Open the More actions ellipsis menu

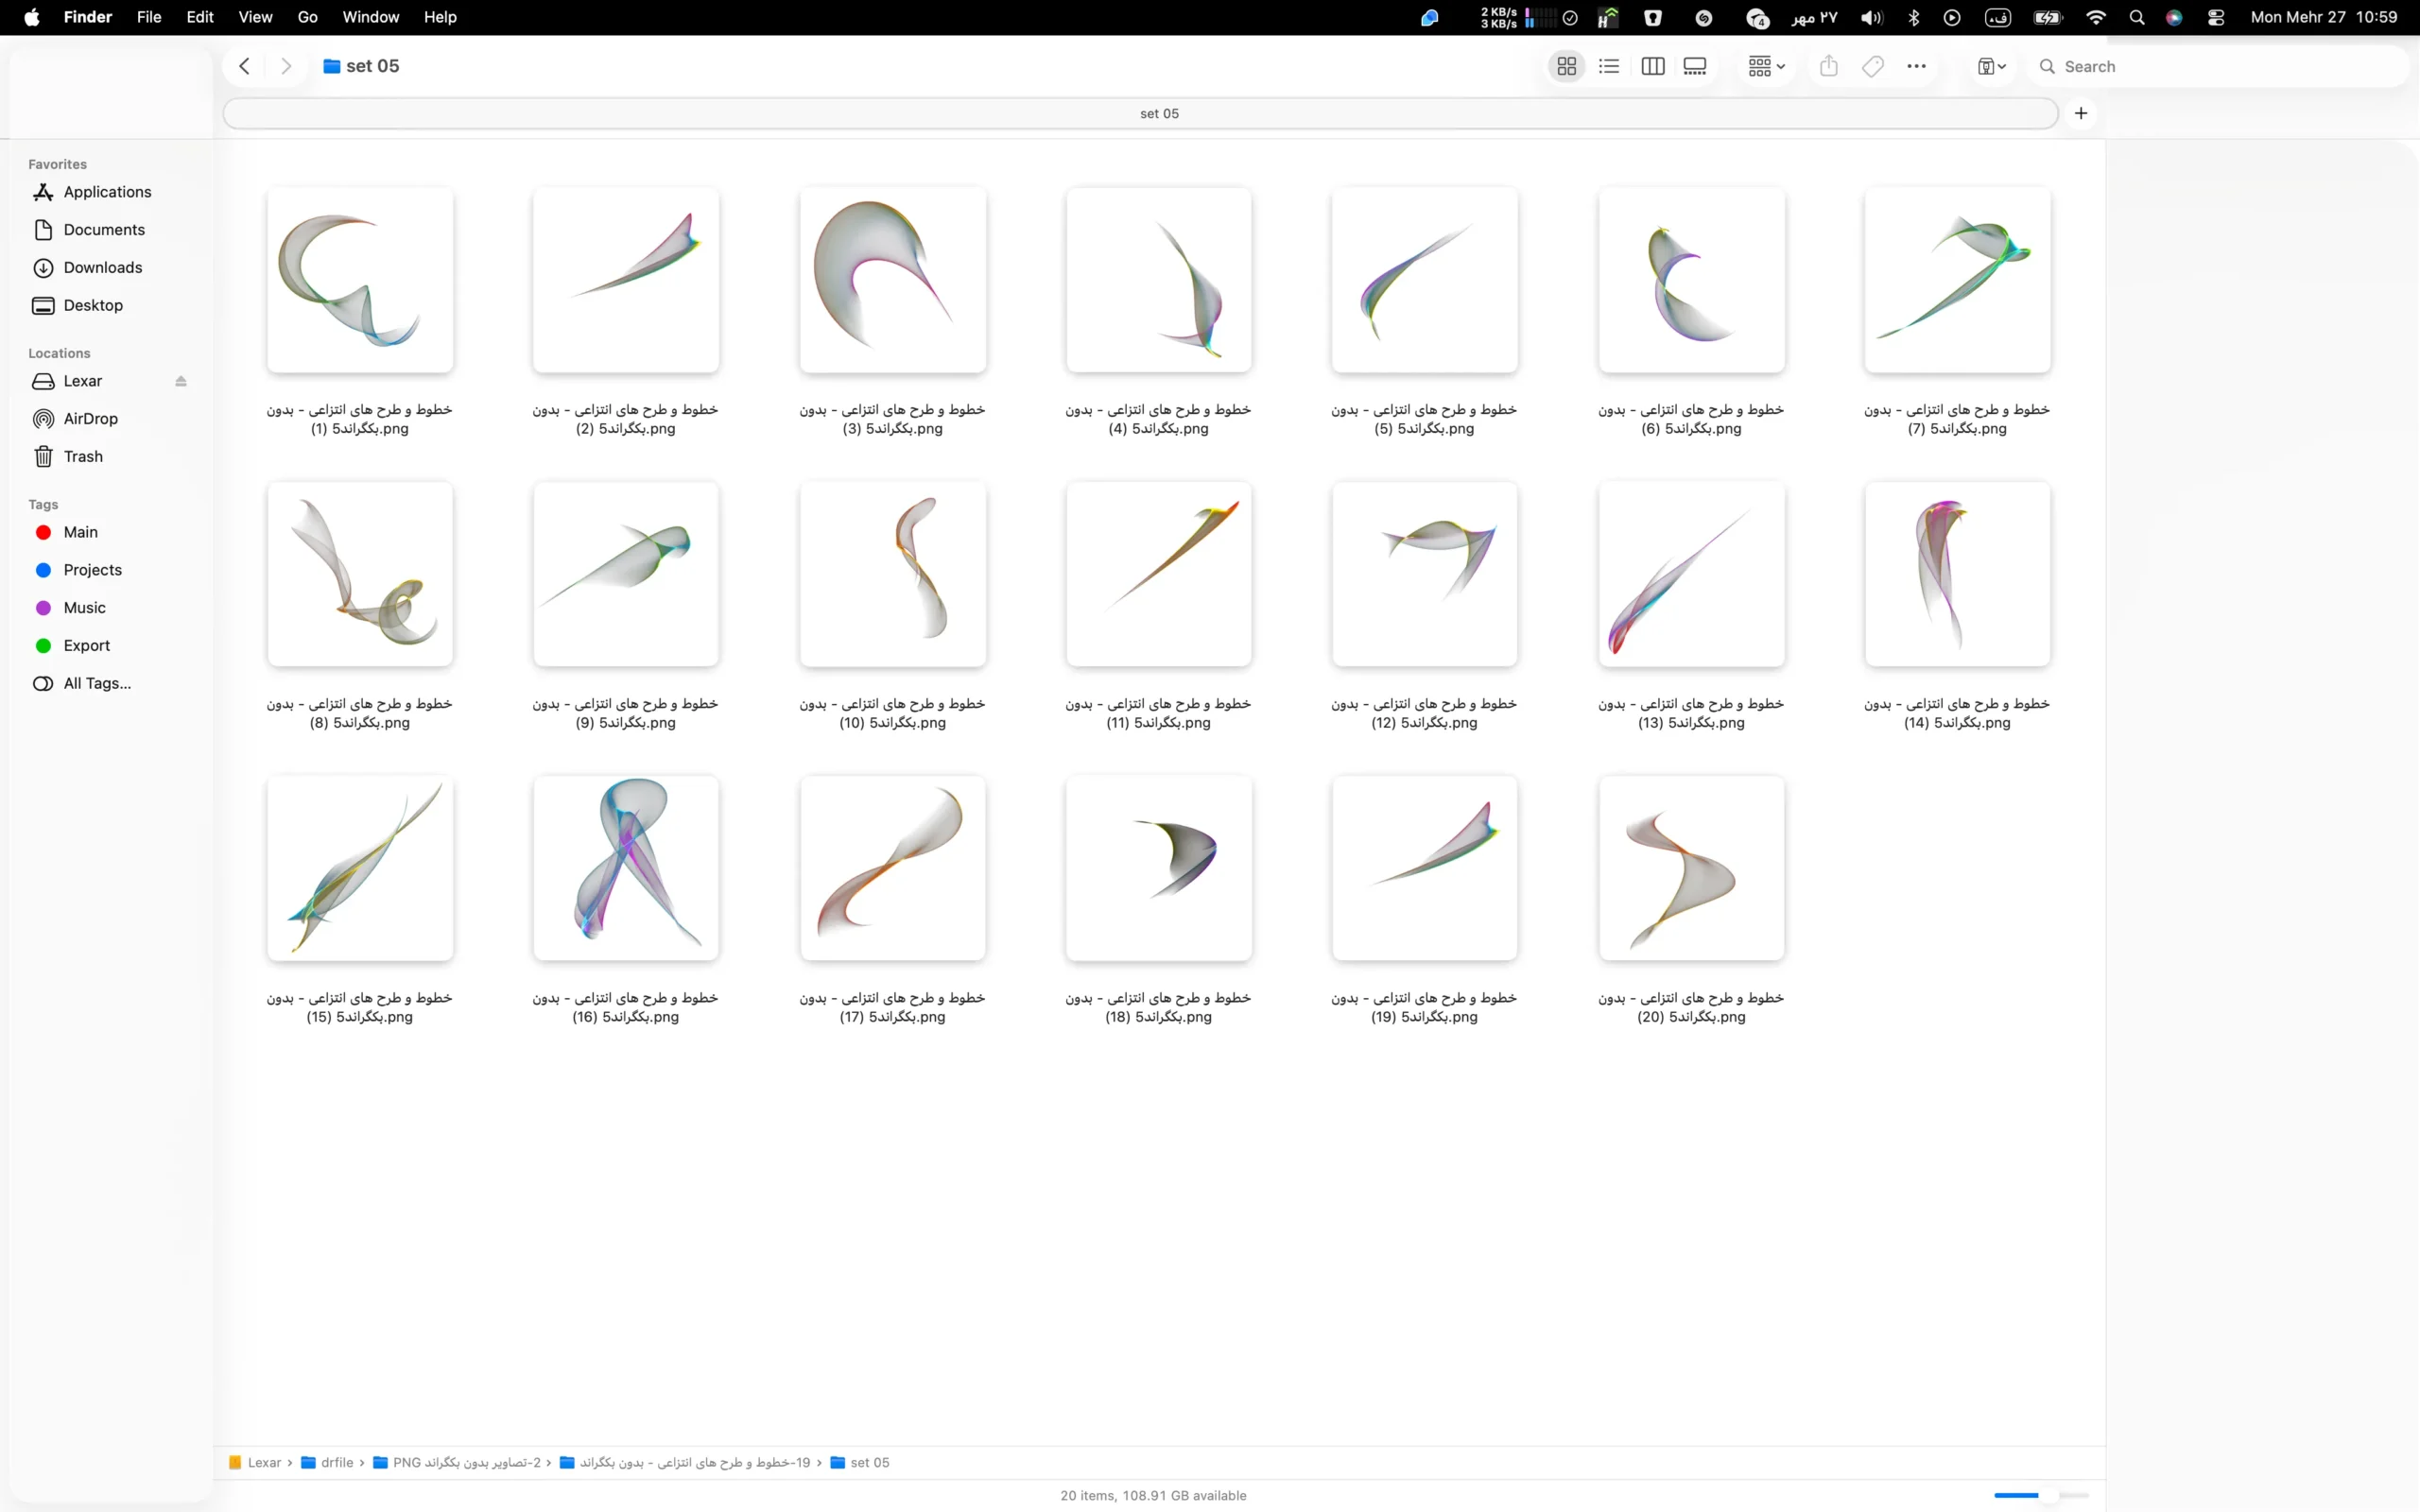(1916, 66)
